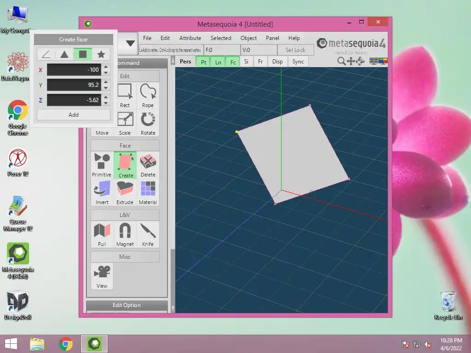Open the Attribute menu

(190, 38)
